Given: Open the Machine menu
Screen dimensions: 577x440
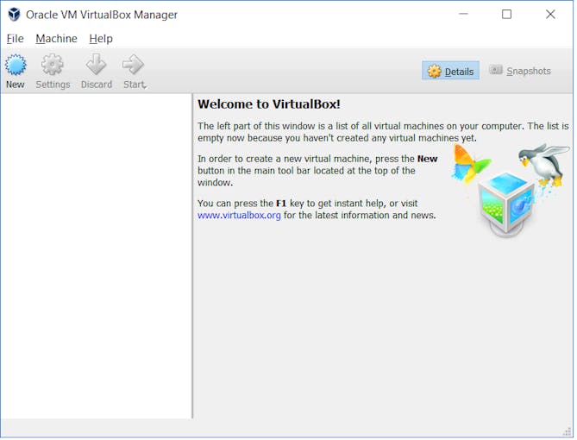Looking at the screenshot, I should point(57,39).
